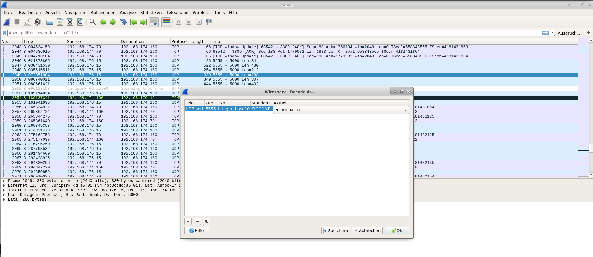This screenshot has width=593, height=257.
Task: Open the Bearbeiten menu
Action: 30,13
